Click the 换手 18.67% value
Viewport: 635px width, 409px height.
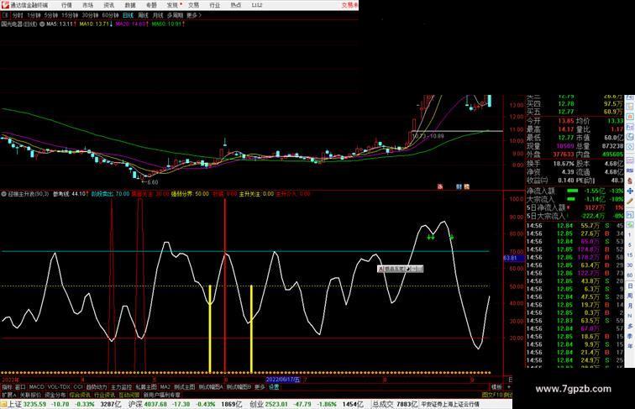564,164
